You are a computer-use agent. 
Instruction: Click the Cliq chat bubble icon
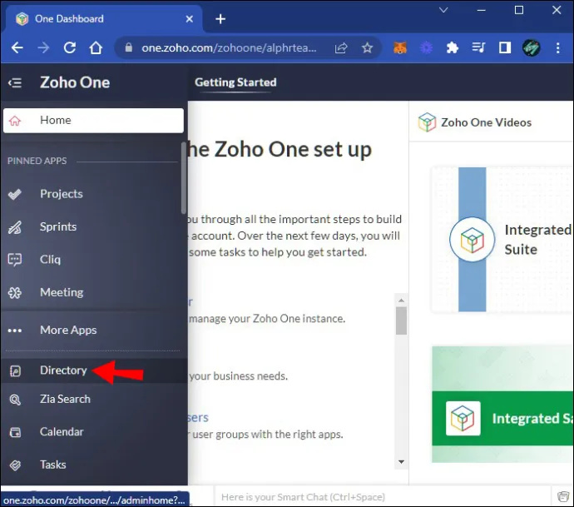click(15, 260)
